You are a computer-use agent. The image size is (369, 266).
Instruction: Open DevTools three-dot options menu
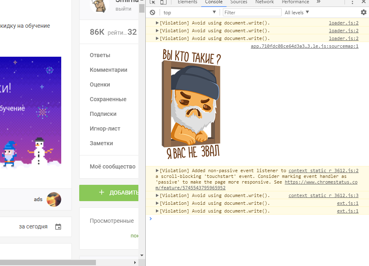[x=352, y=2]
